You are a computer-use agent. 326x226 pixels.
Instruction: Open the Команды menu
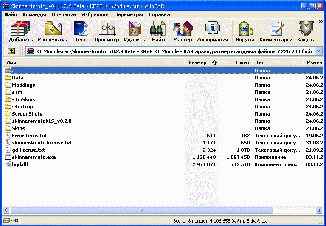click(34, 14)
